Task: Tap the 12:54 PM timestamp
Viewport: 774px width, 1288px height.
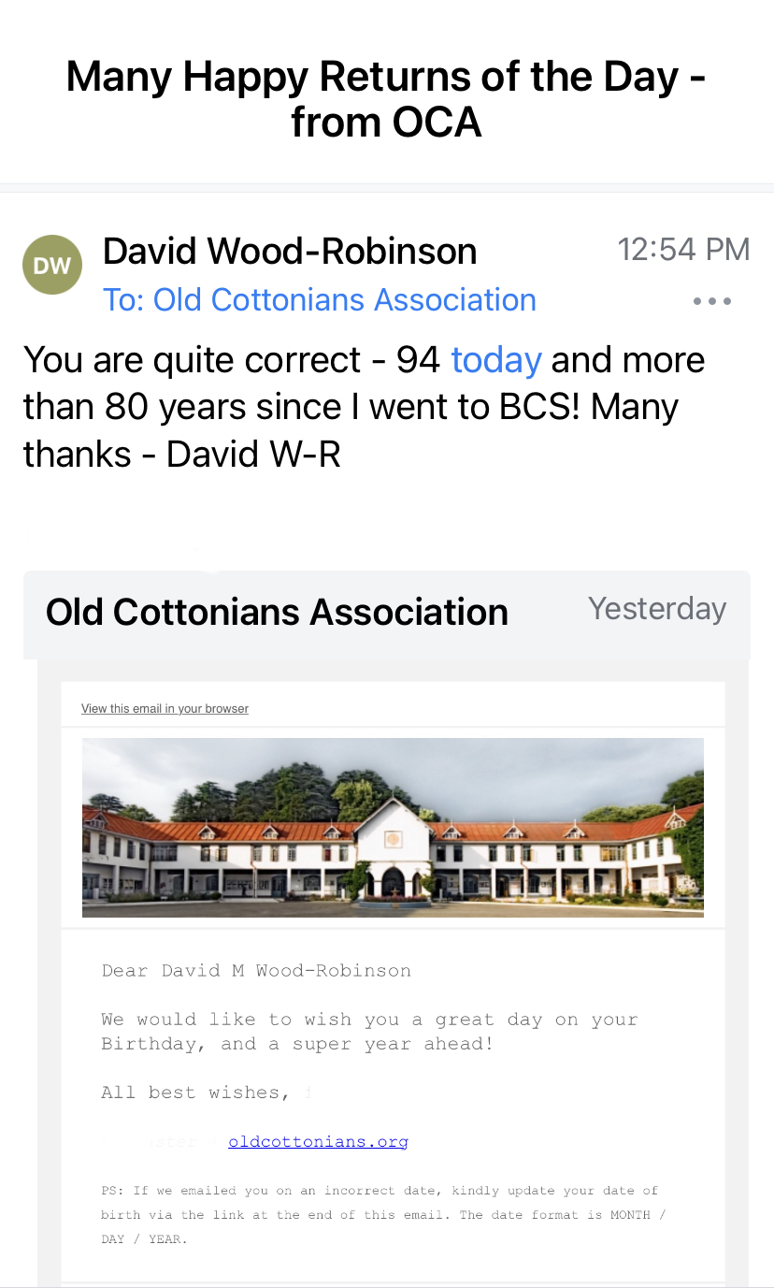Action: 683,250
